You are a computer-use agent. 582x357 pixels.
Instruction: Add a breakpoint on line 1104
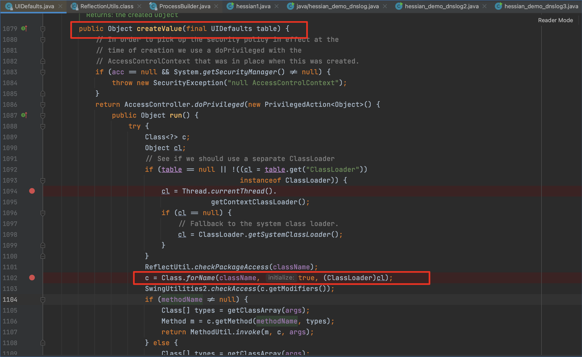click(32, 299)
